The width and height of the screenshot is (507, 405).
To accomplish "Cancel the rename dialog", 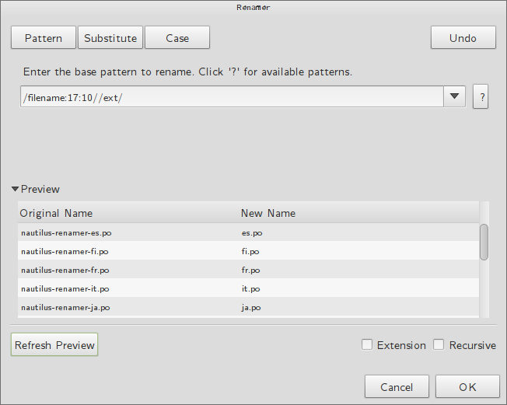I will click(x=397, y=386).
